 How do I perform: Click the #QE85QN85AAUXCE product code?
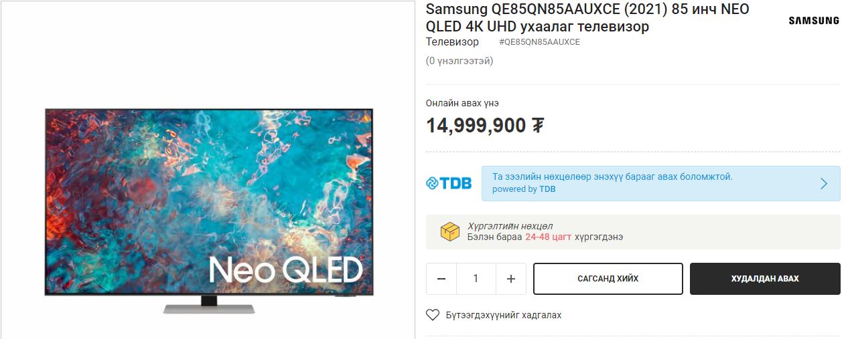(539, 42)
